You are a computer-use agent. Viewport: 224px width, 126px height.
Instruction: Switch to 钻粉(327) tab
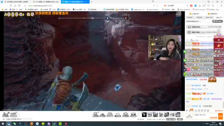tap(219, 17)
